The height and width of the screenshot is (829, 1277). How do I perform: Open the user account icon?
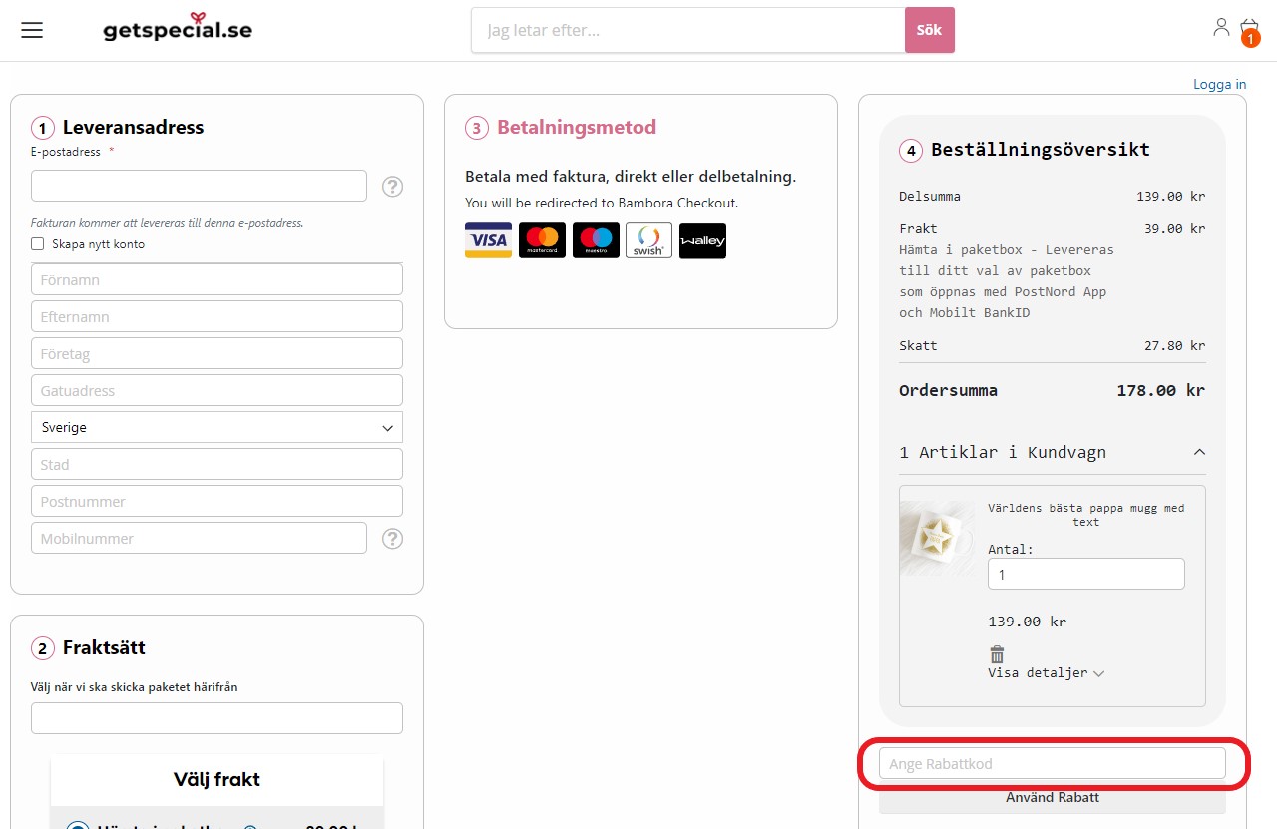[1221, 27]
